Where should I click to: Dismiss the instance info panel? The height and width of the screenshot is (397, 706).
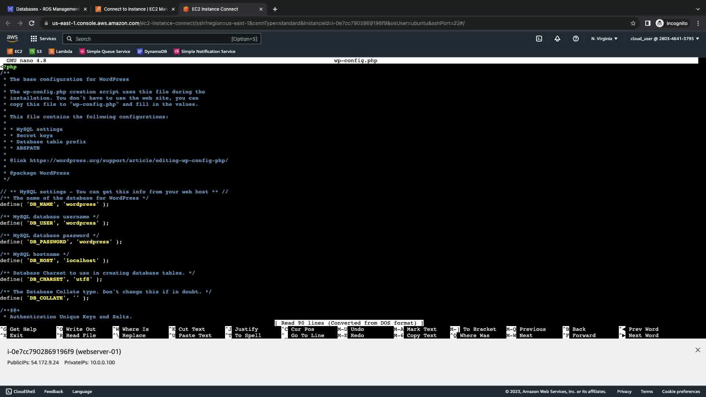click(698, 350)
